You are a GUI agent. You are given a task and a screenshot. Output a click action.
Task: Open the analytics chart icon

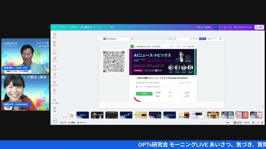click(225, 27)
